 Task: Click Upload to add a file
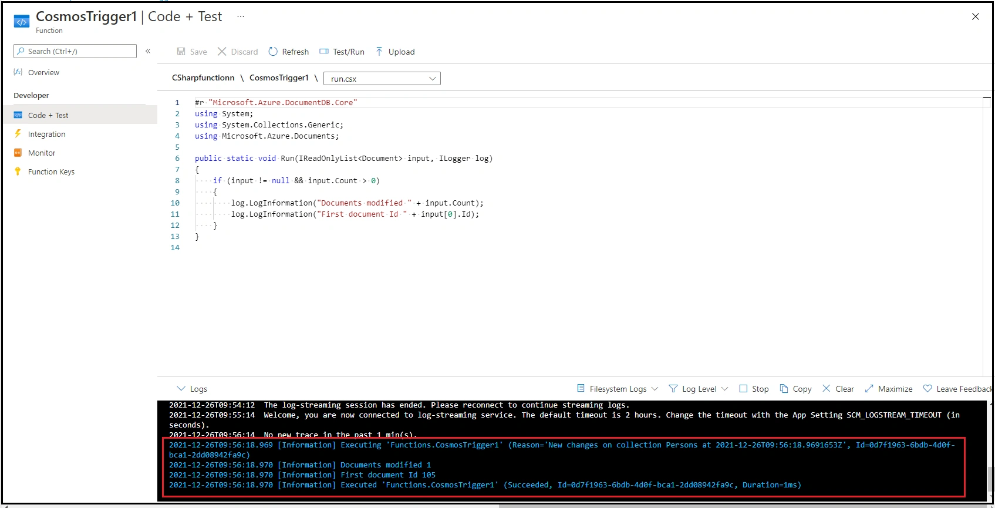coord(402,52)
